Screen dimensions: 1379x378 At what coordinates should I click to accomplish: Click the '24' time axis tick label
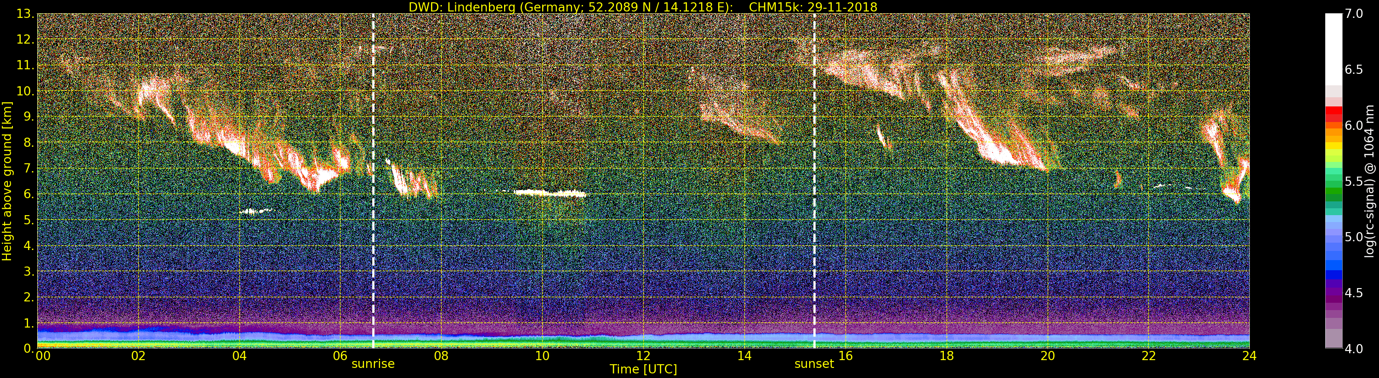point(1249,356)
